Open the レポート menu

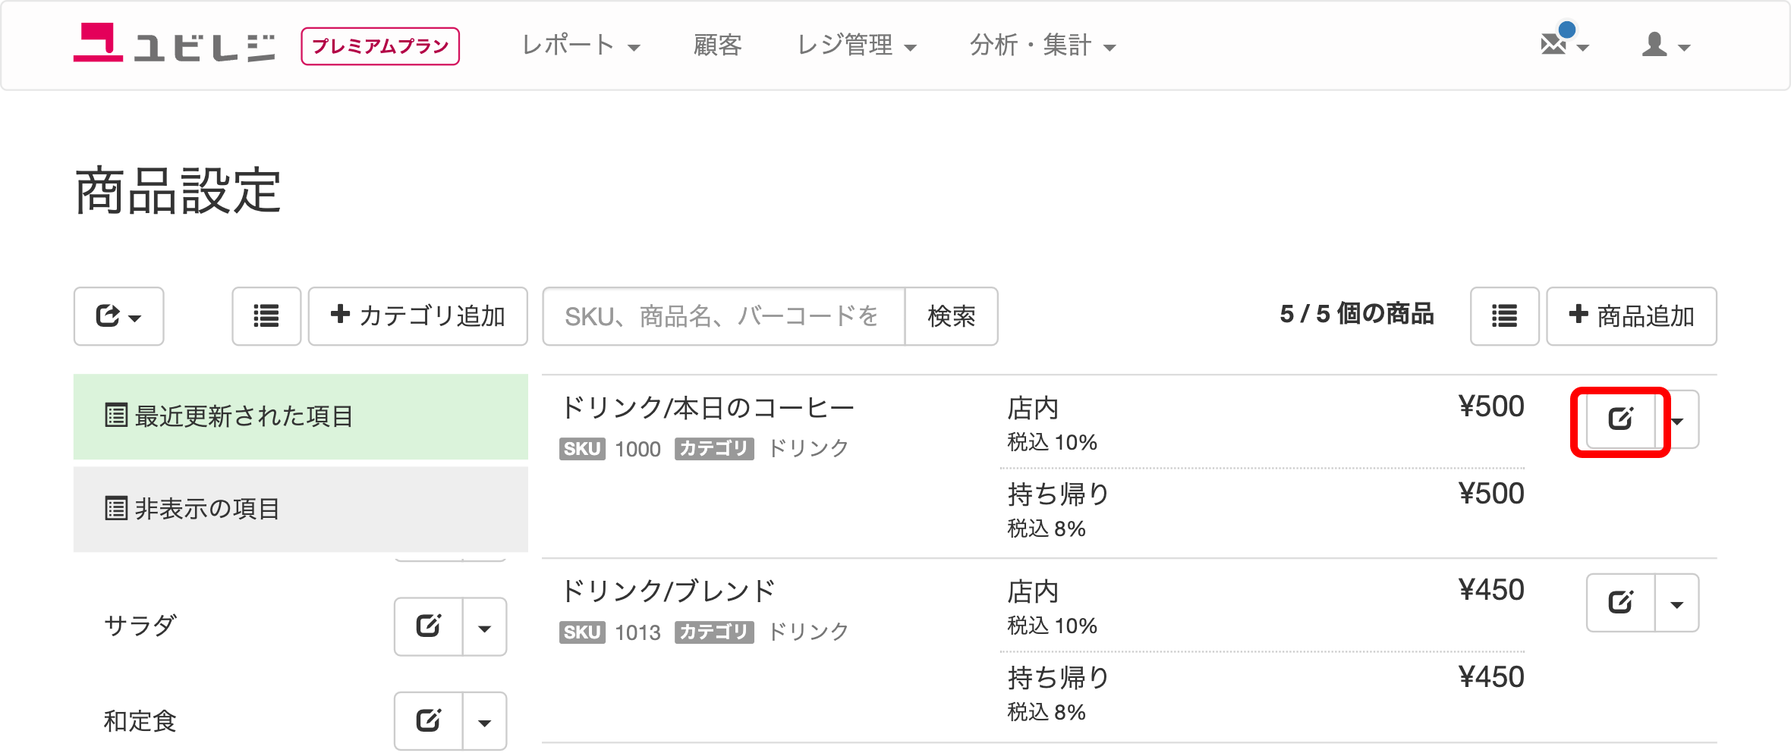(581, 45)
